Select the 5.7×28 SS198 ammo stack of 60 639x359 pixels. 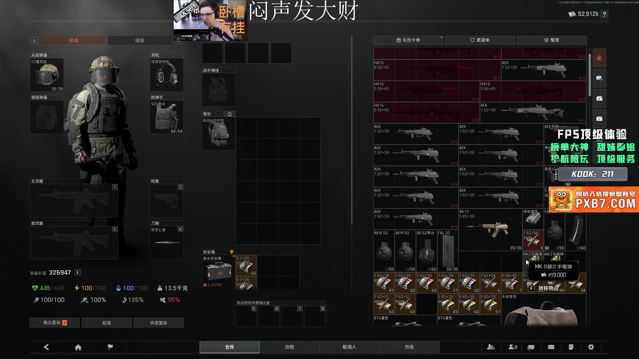click(x=246, y=265)
